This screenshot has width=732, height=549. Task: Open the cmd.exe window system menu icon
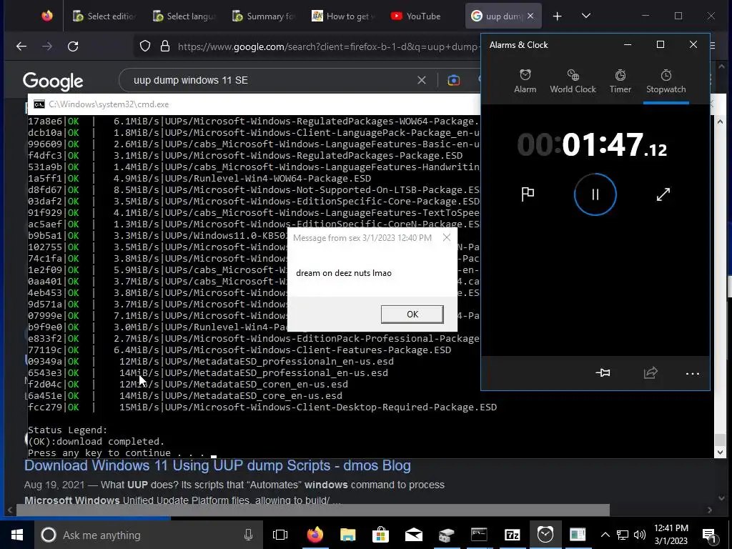39,104
